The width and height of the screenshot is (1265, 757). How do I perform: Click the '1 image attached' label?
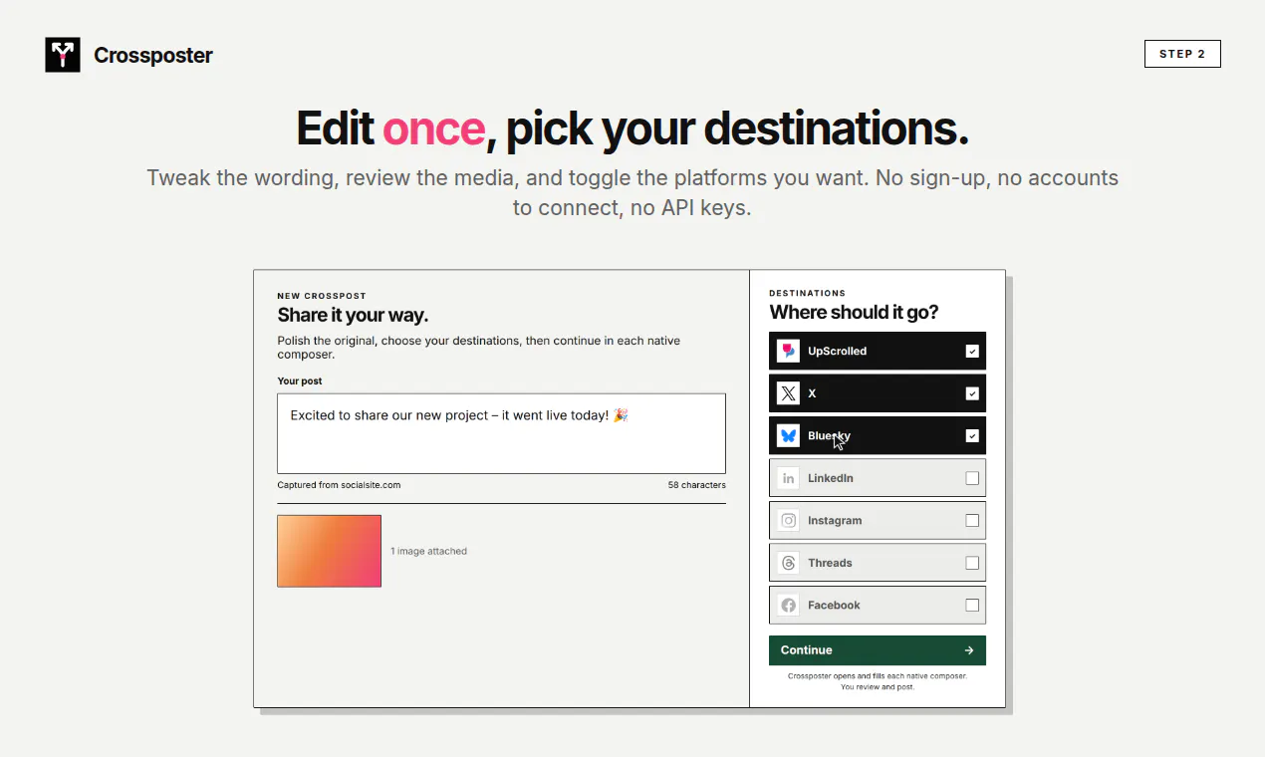[428, 551]
